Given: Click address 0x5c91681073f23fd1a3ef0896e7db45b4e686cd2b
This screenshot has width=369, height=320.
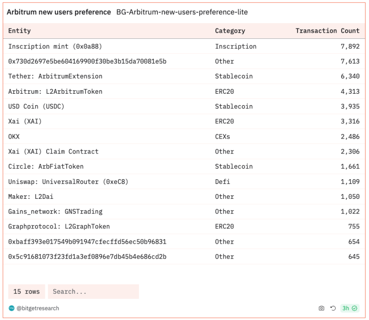Looking at the screenshot, I should tap(87, 257).
